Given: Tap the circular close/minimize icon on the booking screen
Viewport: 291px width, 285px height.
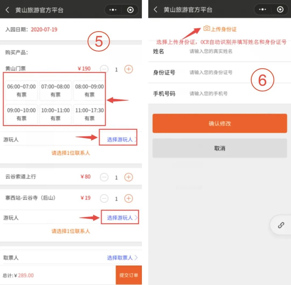Looking at the screenshot, I should pos(130,9).
